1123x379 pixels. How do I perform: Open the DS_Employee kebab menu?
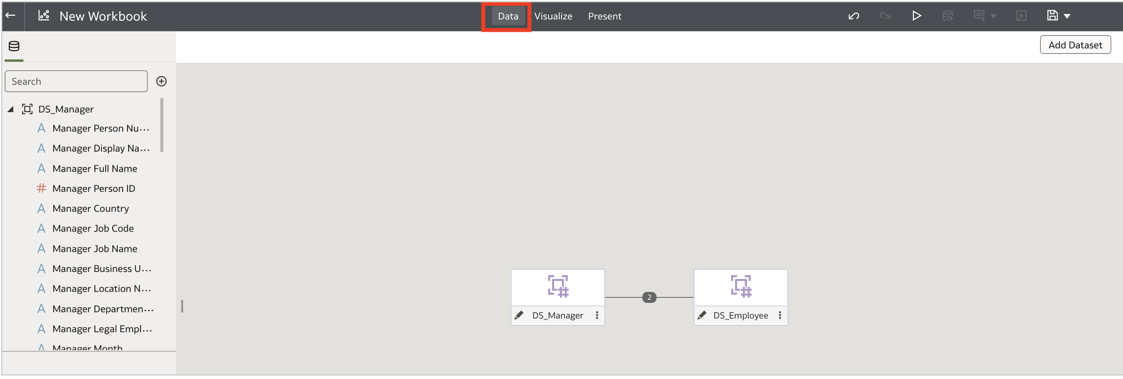tap(780, 315)
